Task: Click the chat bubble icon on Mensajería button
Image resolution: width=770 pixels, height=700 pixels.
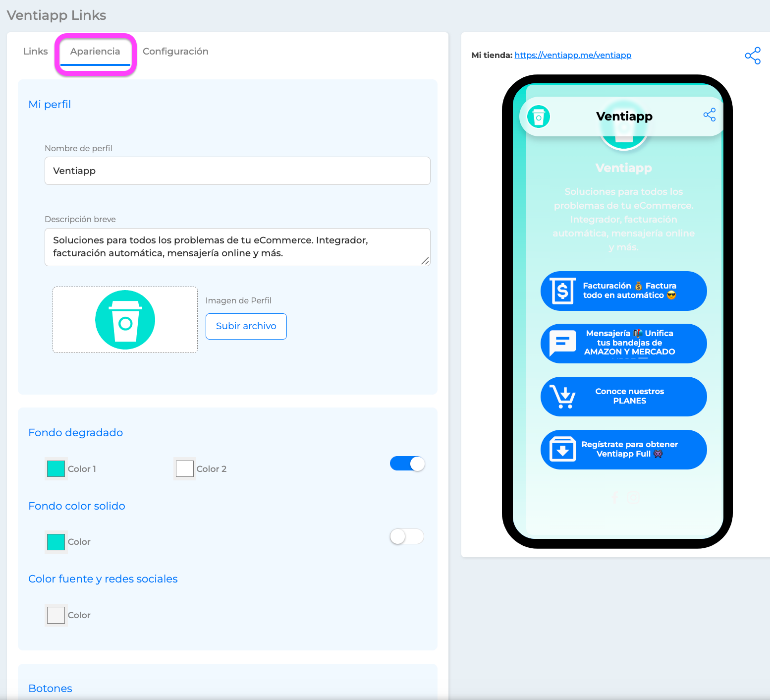Action: [563, 343]
